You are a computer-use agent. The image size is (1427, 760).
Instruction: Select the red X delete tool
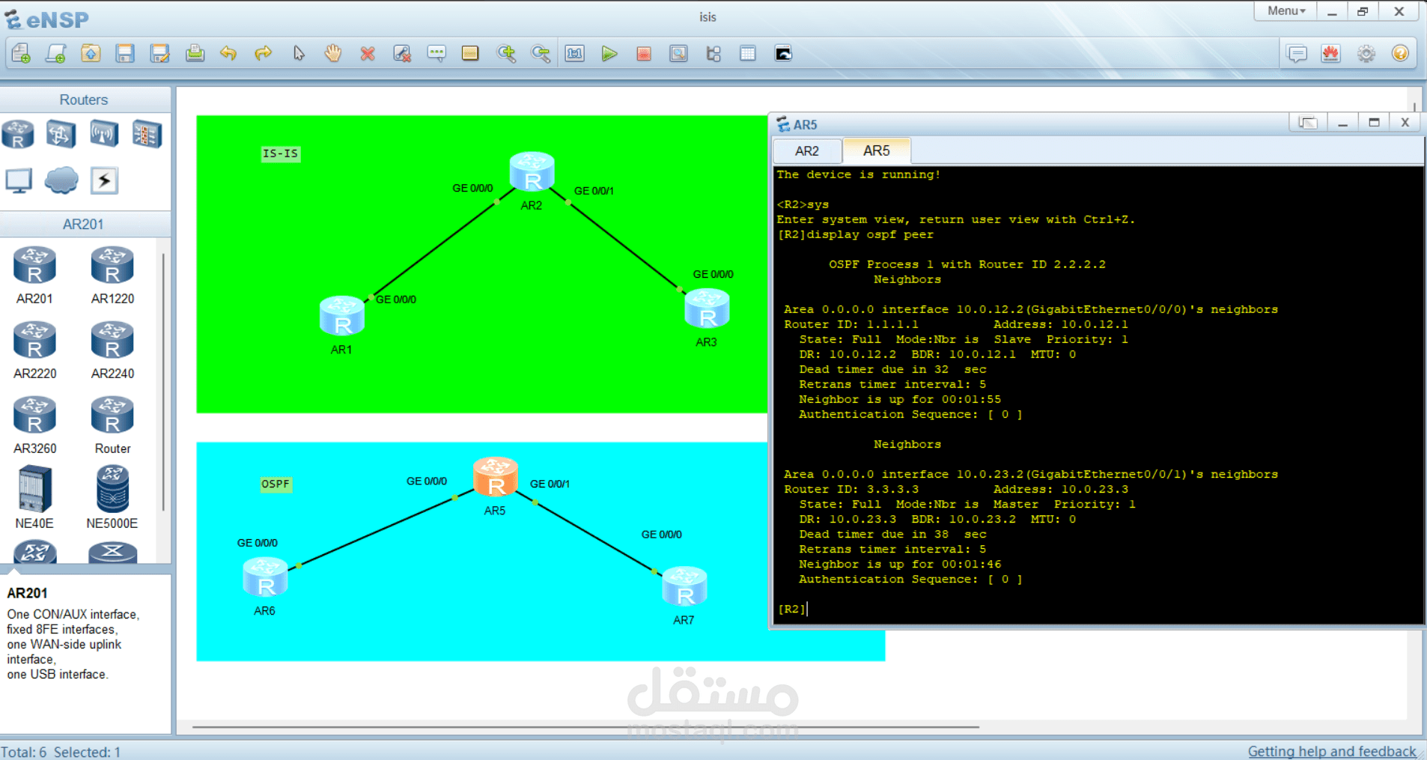point(368,53)
